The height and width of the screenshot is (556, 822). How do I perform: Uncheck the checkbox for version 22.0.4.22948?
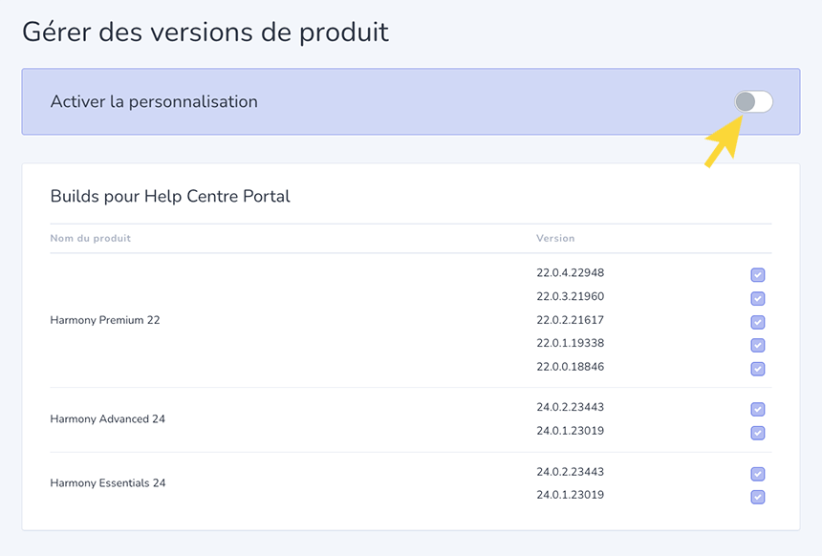[x=758, y=275]
